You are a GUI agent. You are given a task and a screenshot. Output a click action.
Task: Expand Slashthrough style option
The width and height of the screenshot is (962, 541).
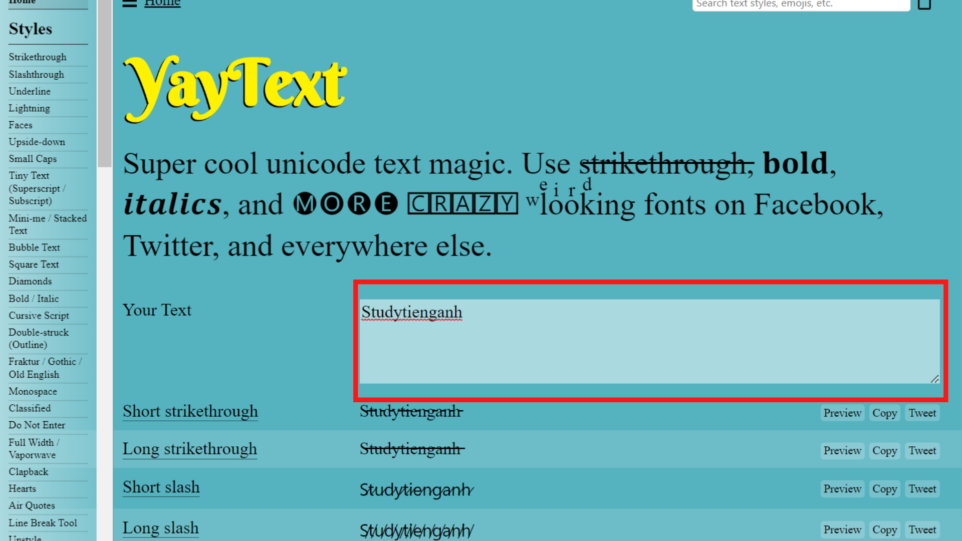pos(37,74)
